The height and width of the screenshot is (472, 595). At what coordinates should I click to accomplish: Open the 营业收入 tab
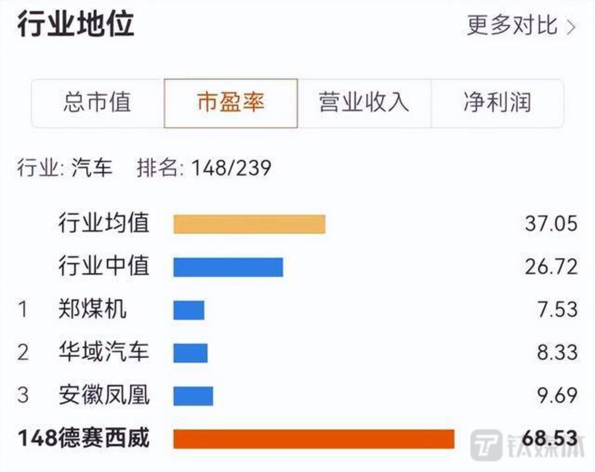tap(364, 103)
